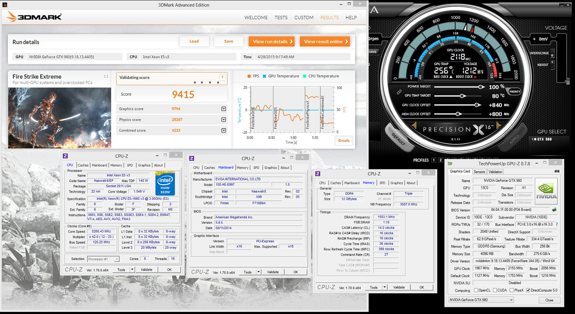Image resolution: width=575 pixels, height=314 pixels.
Task: Click the 3DMark window title bar icon
Action: [5, 5]
